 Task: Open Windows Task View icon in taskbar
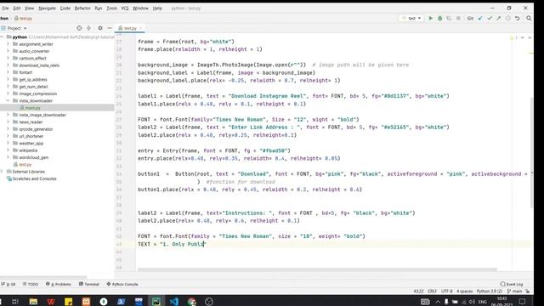[x=15, y=302]
